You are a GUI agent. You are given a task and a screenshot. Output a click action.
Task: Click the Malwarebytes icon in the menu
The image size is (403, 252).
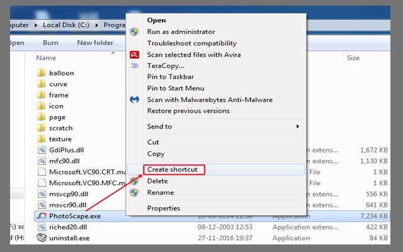[134, 100]
